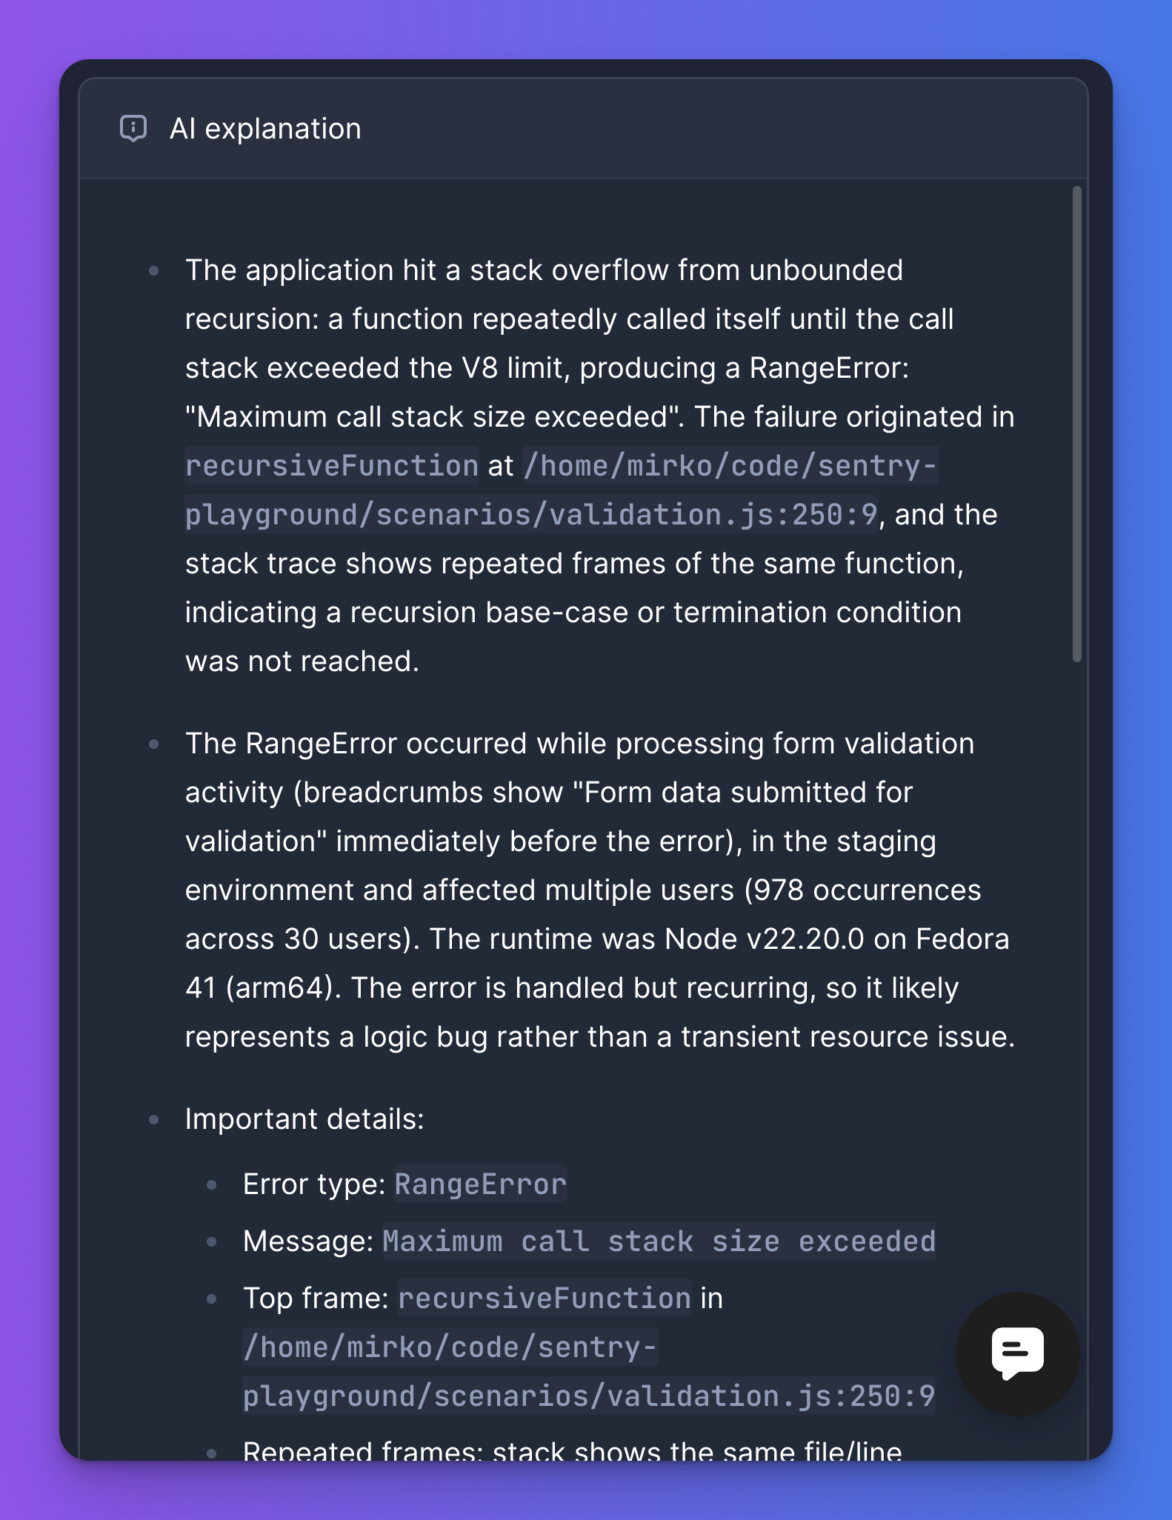The height and width of the screenshot is (1520, 1172).
Task: Click the info tooltip icon beside AI explanation
Action: point(133,129)
